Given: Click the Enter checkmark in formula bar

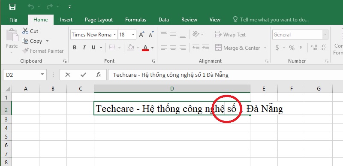Looking at the screenshot, I should pyautogui.click(x=83, y=75).
